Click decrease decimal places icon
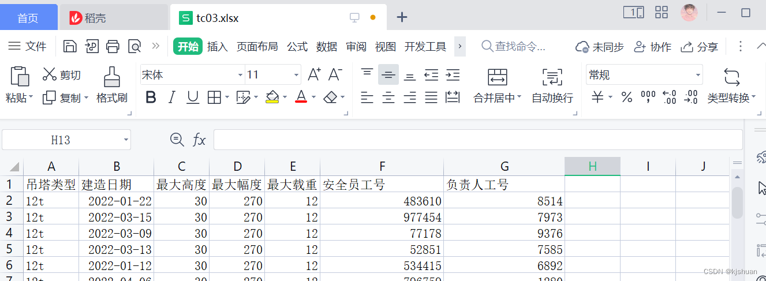766x281 pixels. [x=691, y=97]
